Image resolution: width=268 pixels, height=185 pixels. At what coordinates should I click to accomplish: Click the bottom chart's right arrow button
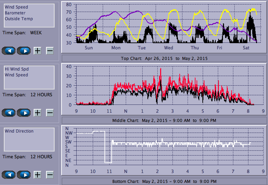[x=23, y=175]
